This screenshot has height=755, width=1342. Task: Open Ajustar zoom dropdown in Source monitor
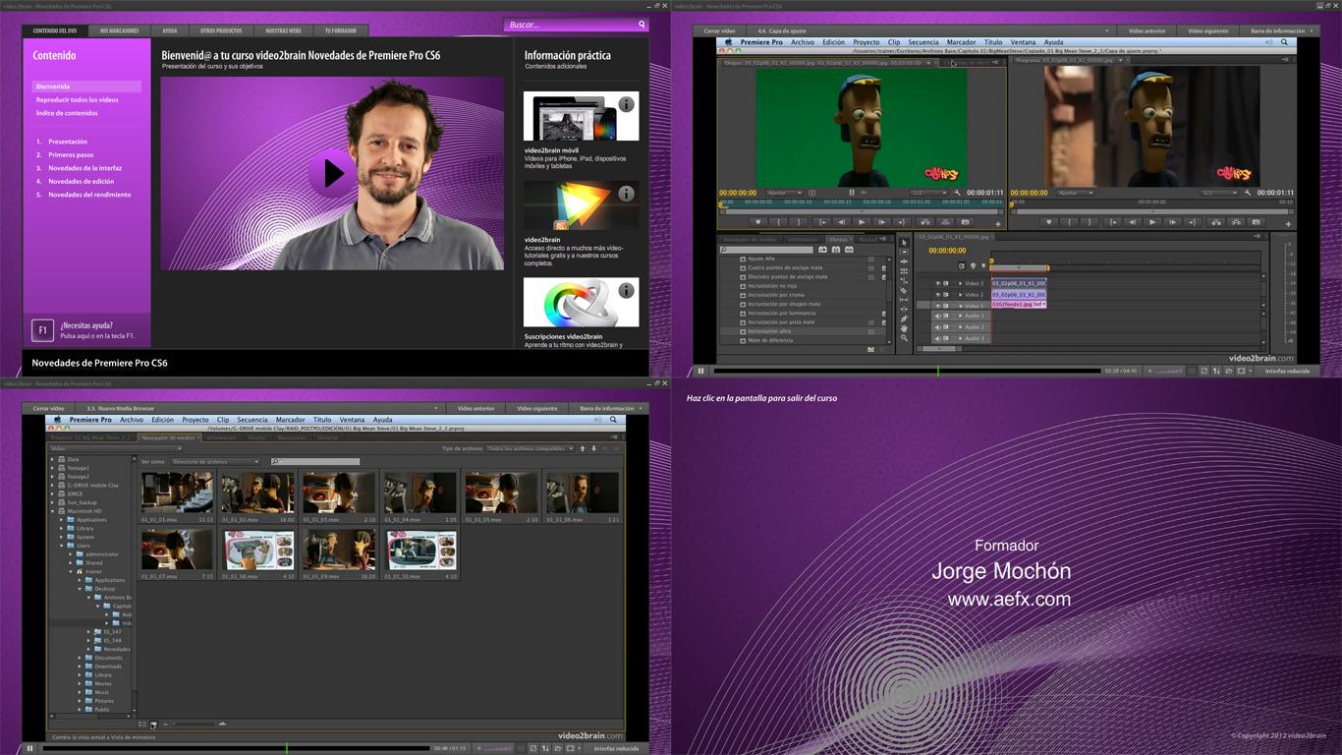click(785, 193)
